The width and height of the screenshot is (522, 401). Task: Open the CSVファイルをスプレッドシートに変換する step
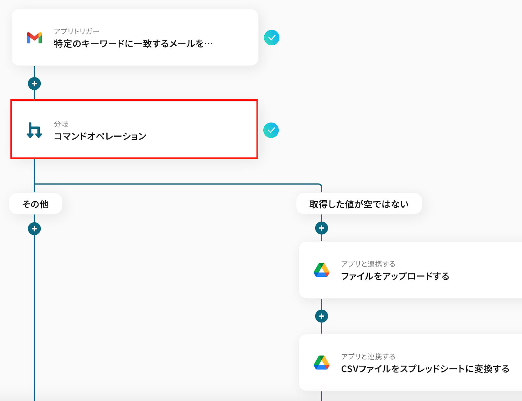[425, 369]
